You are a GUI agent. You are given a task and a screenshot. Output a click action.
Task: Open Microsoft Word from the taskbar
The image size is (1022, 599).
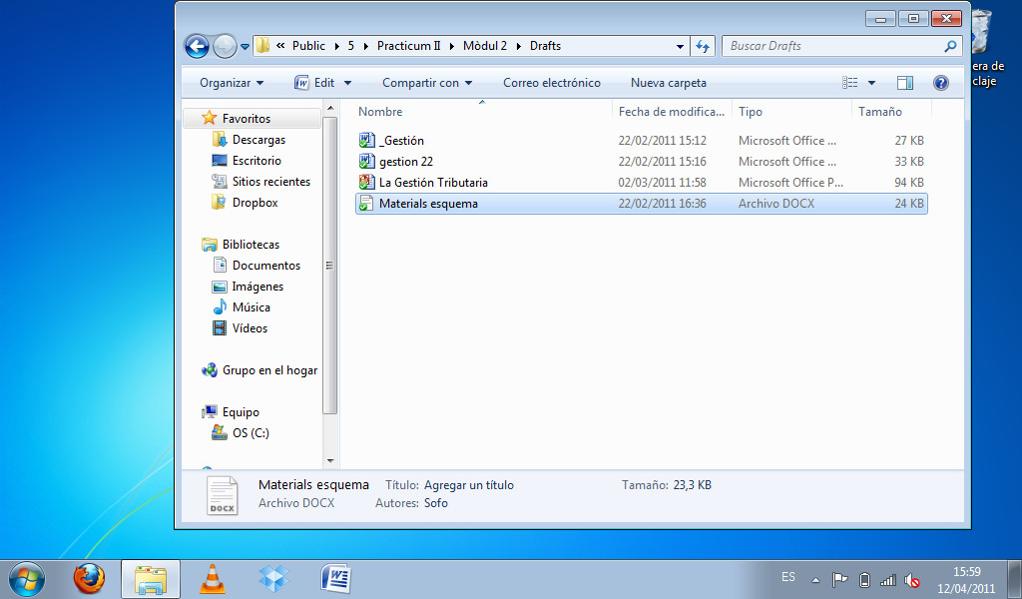click(335, 578)
